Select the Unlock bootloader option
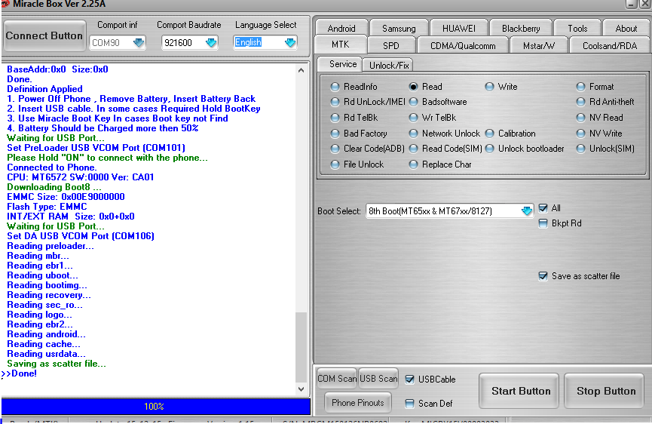652x424 pixels. [525, 149]
